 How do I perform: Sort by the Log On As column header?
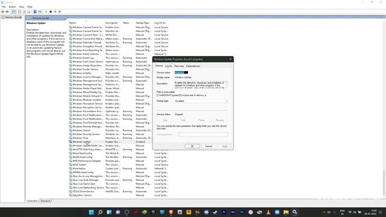coord(161,23)
